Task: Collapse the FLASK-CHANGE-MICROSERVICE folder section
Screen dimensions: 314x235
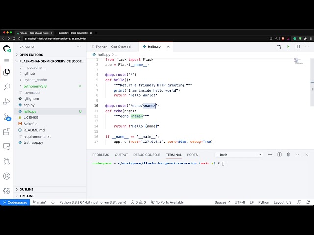Action: click(50, 61)
